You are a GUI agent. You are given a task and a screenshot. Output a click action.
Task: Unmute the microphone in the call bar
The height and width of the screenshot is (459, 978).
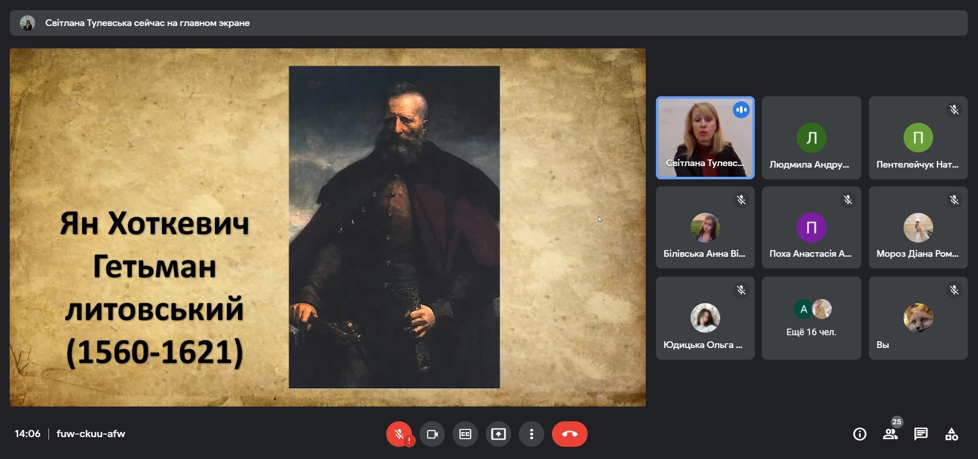point(399,434)
